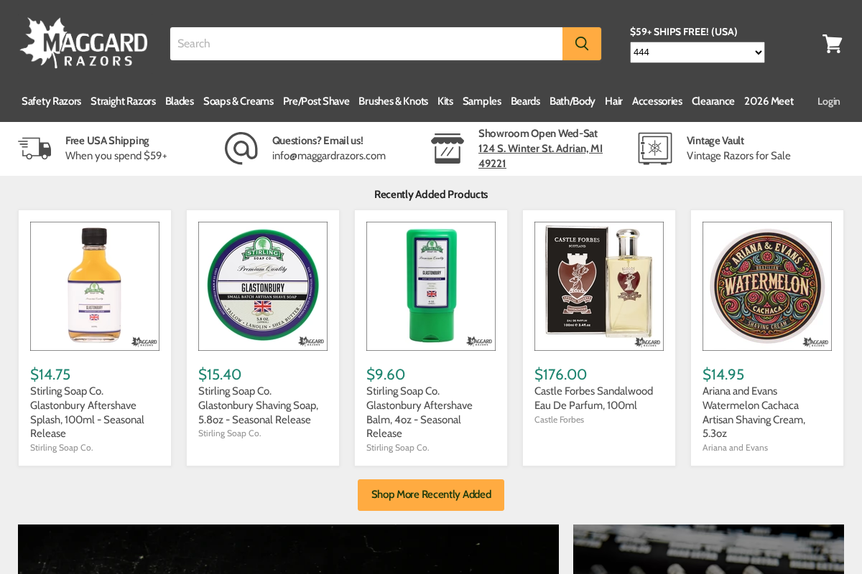Viewport: 862px width, 574px height.
Task: Open the Clearance menu item
Action: tap(713, 101)
